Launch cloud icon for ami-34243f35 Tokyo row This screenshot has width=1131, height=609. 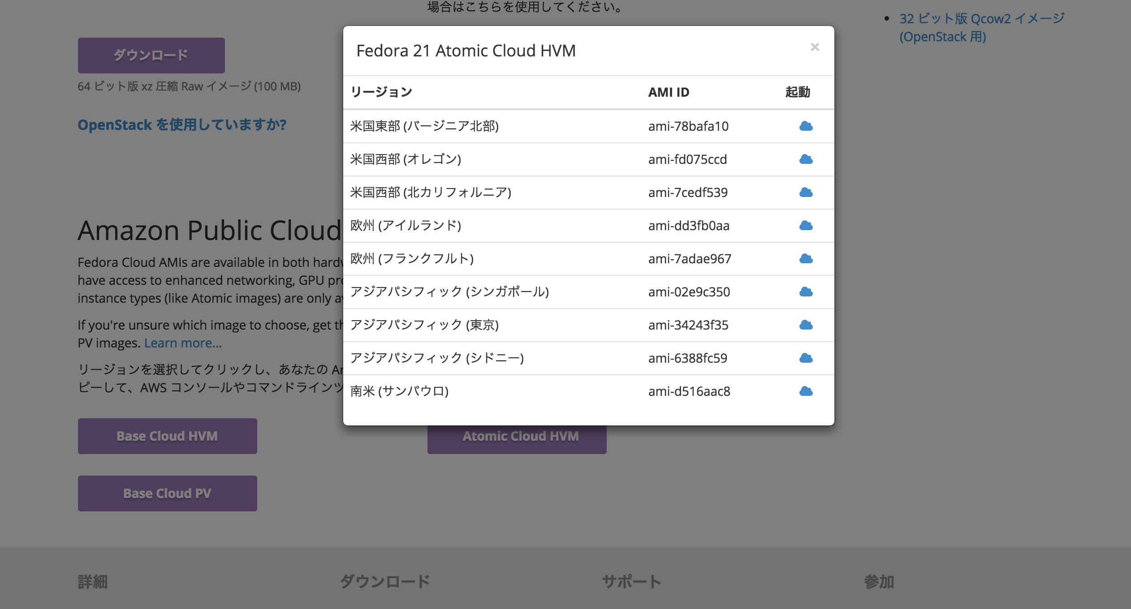[806, 325]
